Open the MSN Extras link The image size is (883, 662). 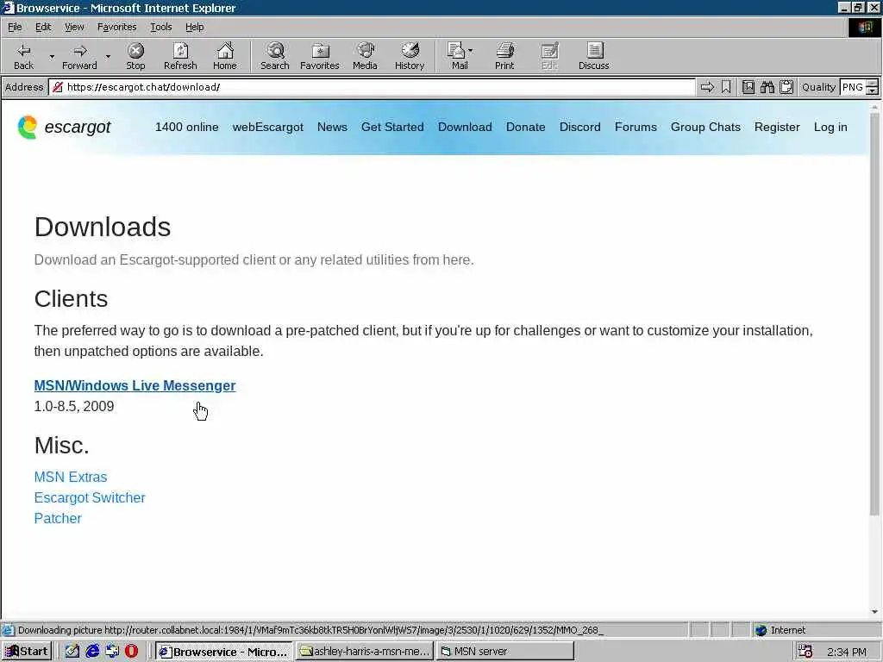tap(71, 477)
